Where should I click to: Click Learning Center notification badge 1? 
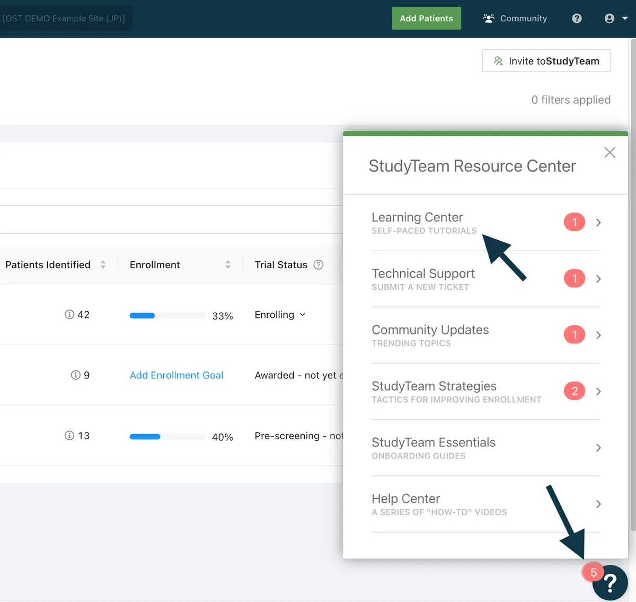(575, 222)
